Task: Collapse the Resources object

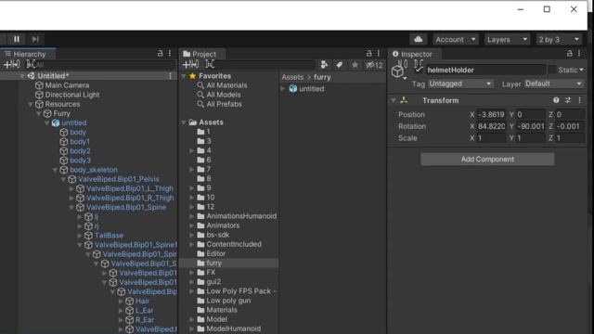Action: (x=30, y=104)
